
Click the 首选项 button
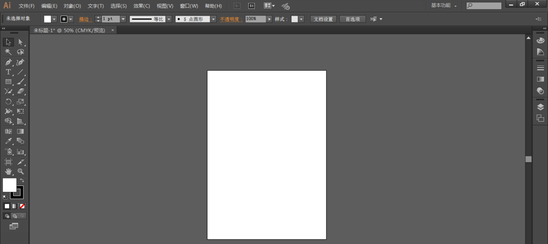352,19
